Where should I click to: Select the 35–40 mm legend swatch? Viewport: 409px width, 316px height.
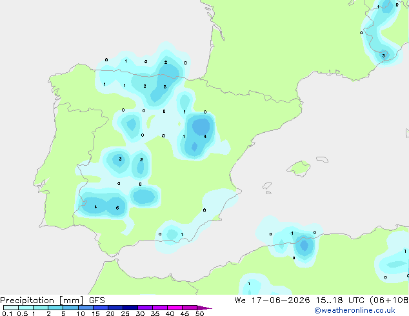(160, 308)
